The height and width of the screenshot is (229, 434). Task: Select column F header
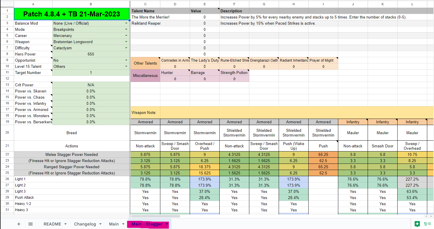coord(234,4)
